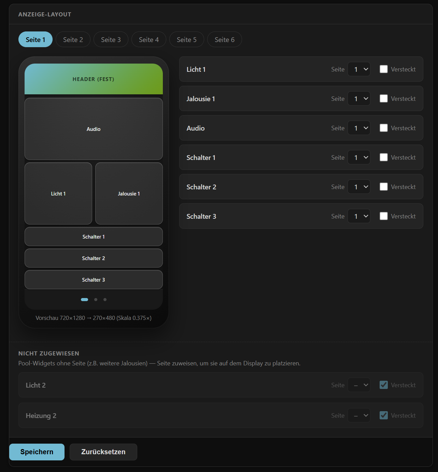Check Versteckt for Licht 1
This screenshot has height=472, width=438.
pos(384,69)
